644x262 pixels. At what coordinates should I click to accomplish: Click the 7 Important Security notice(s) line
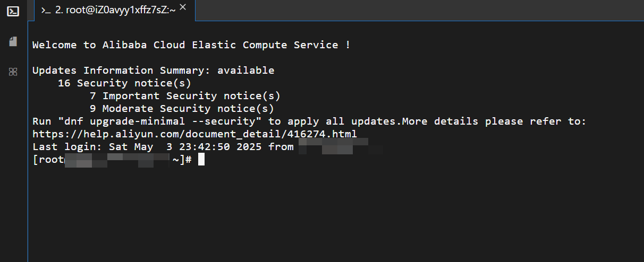[185, 96]
